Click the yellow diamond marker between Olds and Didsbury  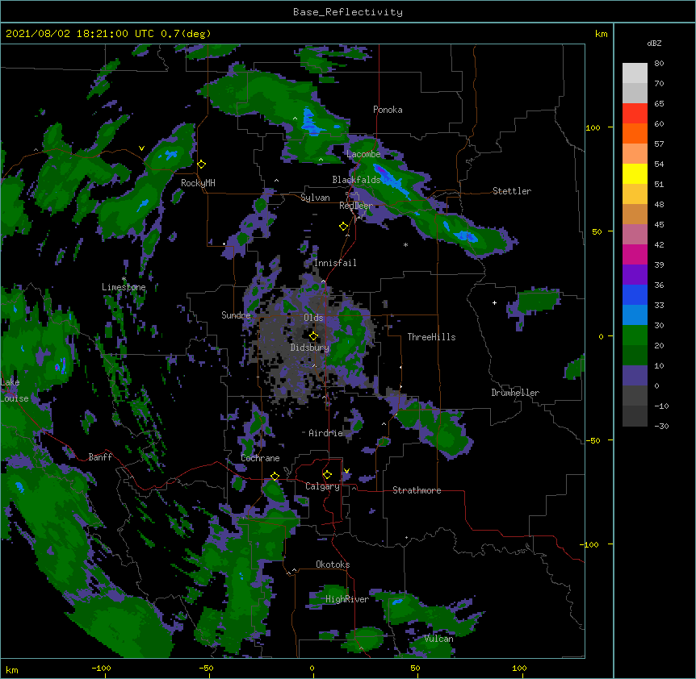313,335
